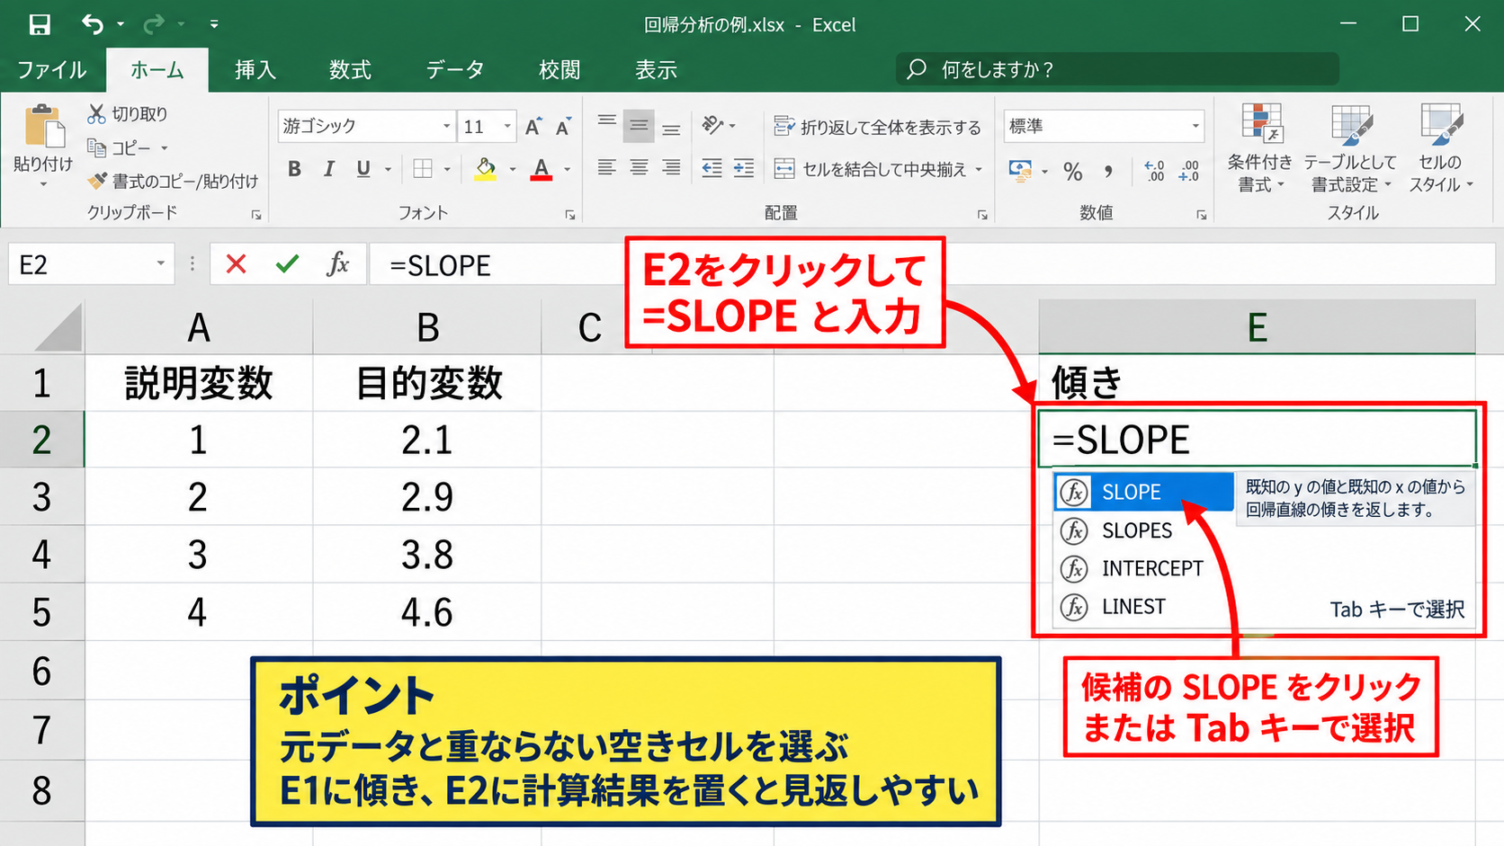Click the increase indent icon

(x=744, y=168)
